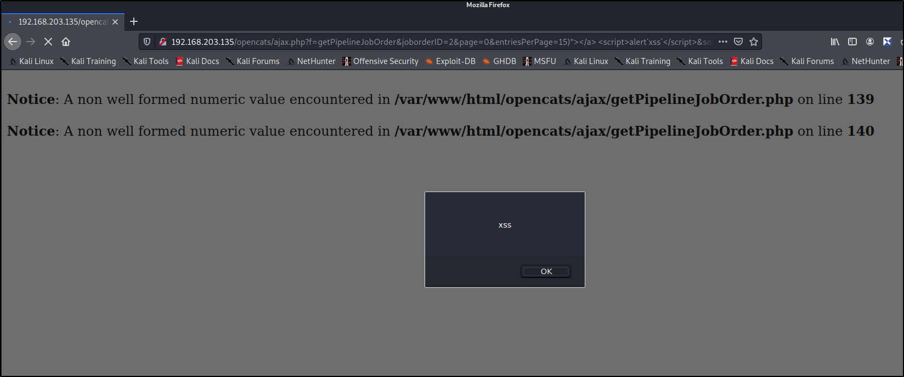Click inside the address bar URL field
This screenshot has width=904, height=377.
click(442, 42)
